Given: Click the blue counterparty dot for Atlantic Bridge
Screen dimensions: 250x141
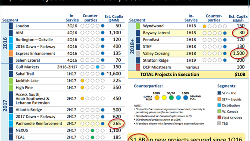Looking at the screenshot, I should pos(103,110).
